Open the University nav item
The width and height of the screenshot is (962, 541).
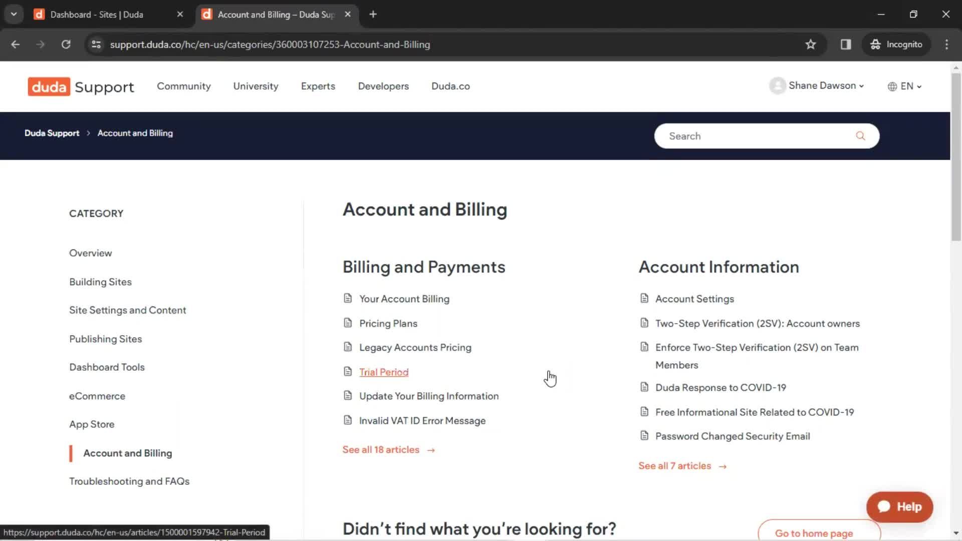pos(256,86)
